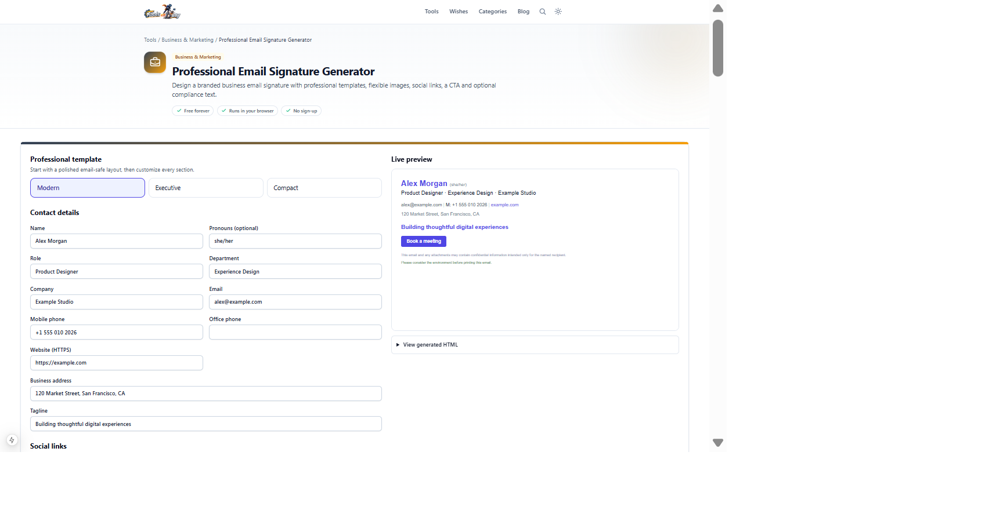
Task: Focus the Company input field
Action: [x=117, y=302]
